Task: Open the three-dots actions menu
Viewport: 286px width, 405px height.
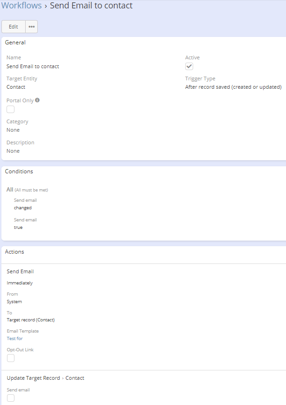Action: (x=32, y=27)
